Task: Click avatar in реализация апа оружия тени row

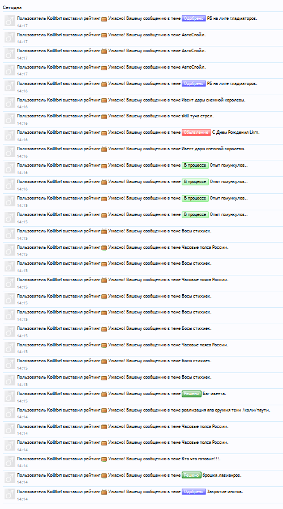Action: (x=10, y=413)
